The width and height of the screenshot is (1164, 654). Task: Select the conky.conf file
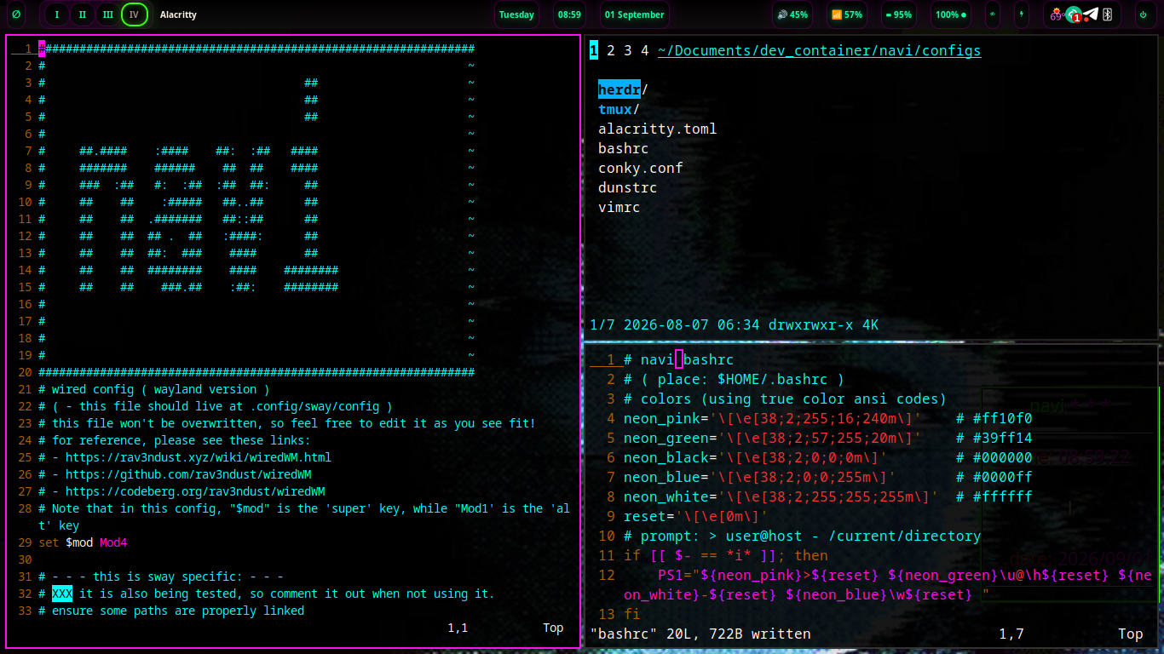pyautogui.click(x=640, y=168)
